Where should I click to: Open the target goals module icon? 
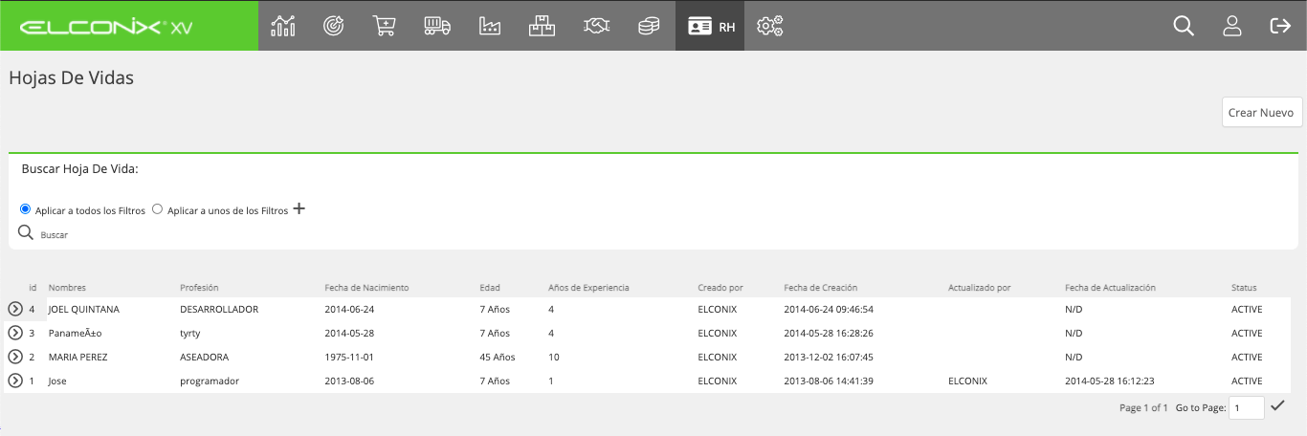coord(334,26)
